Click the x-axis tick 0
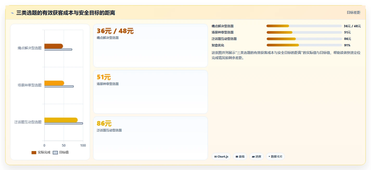This screenshot has width=371, height=170. (44, 145)
